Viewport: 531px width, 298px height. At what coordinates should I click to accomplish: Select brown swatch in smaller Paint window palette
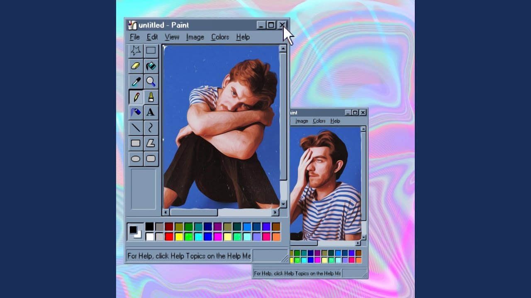358,253
